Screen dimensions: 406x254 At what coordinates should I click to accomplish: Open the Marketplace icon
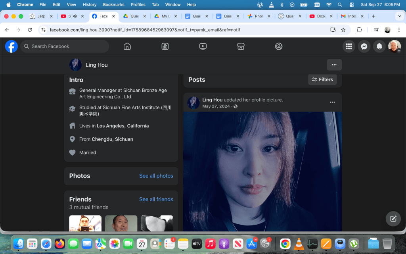[x=241, y=46]
